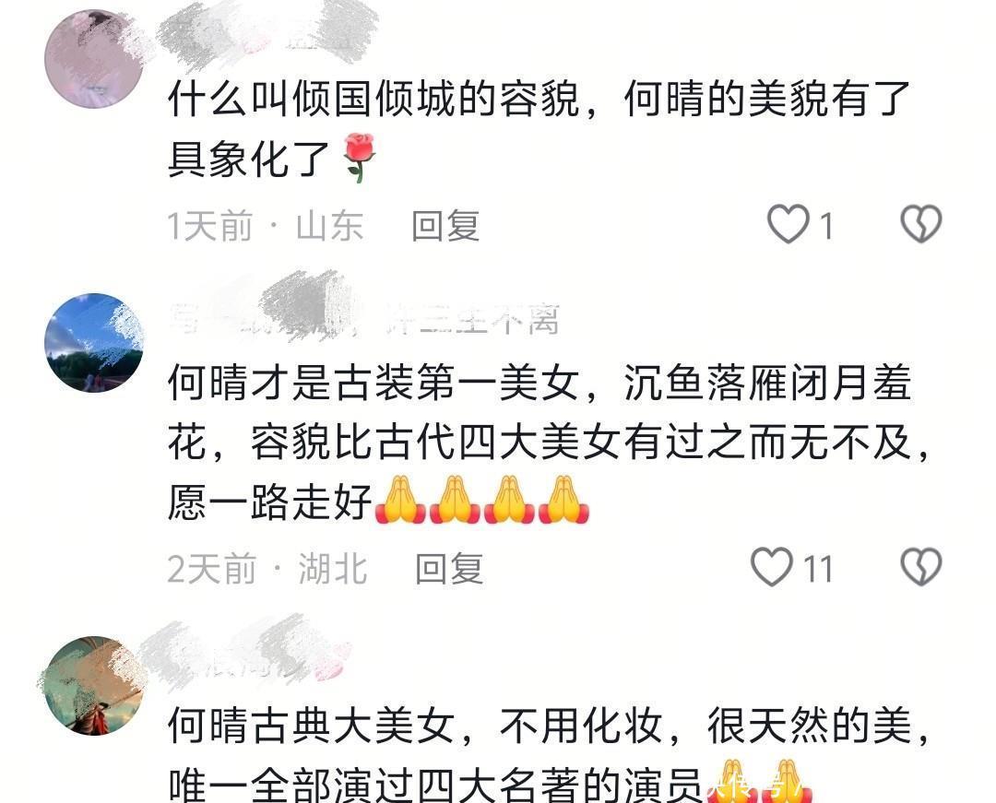
Task: Select comment text 何晴古典大美女
Action: (312, 726)
